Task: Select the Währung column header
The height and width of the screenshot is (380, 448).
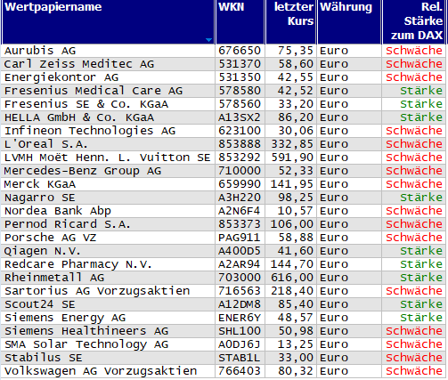Action: pyautogui.click(x=349, y=22)
